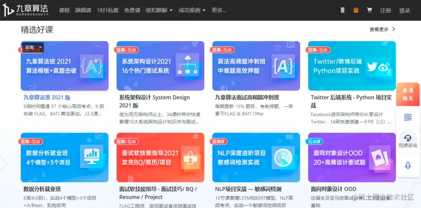This screenshot has width=421, height=208.
Task: Click the 算法高频题冲刺班 course thumbnail
Action: point(256,66)
